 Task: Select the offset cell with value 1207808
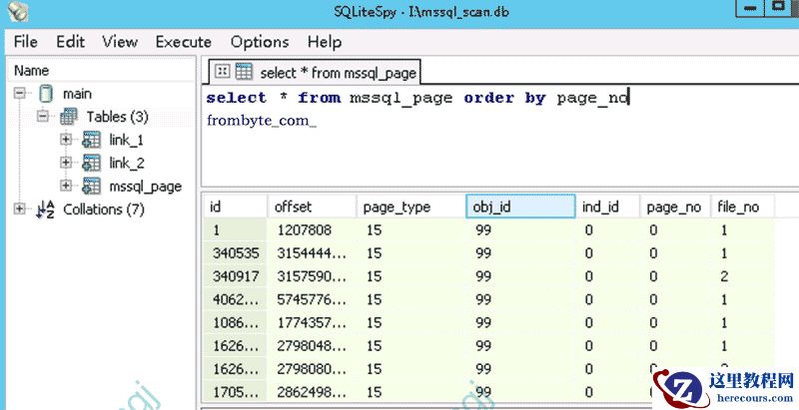click(x=311, y=229)
